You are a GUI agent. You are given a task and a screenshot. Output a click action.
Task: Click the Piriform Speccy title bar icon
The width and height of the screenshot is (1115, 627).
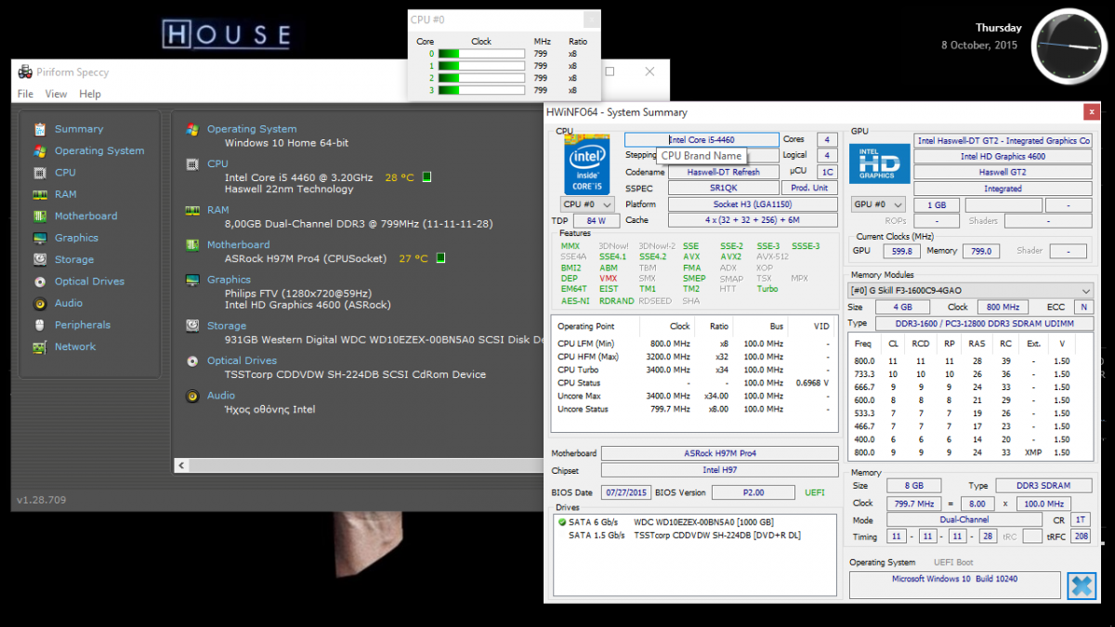(24, 72)
